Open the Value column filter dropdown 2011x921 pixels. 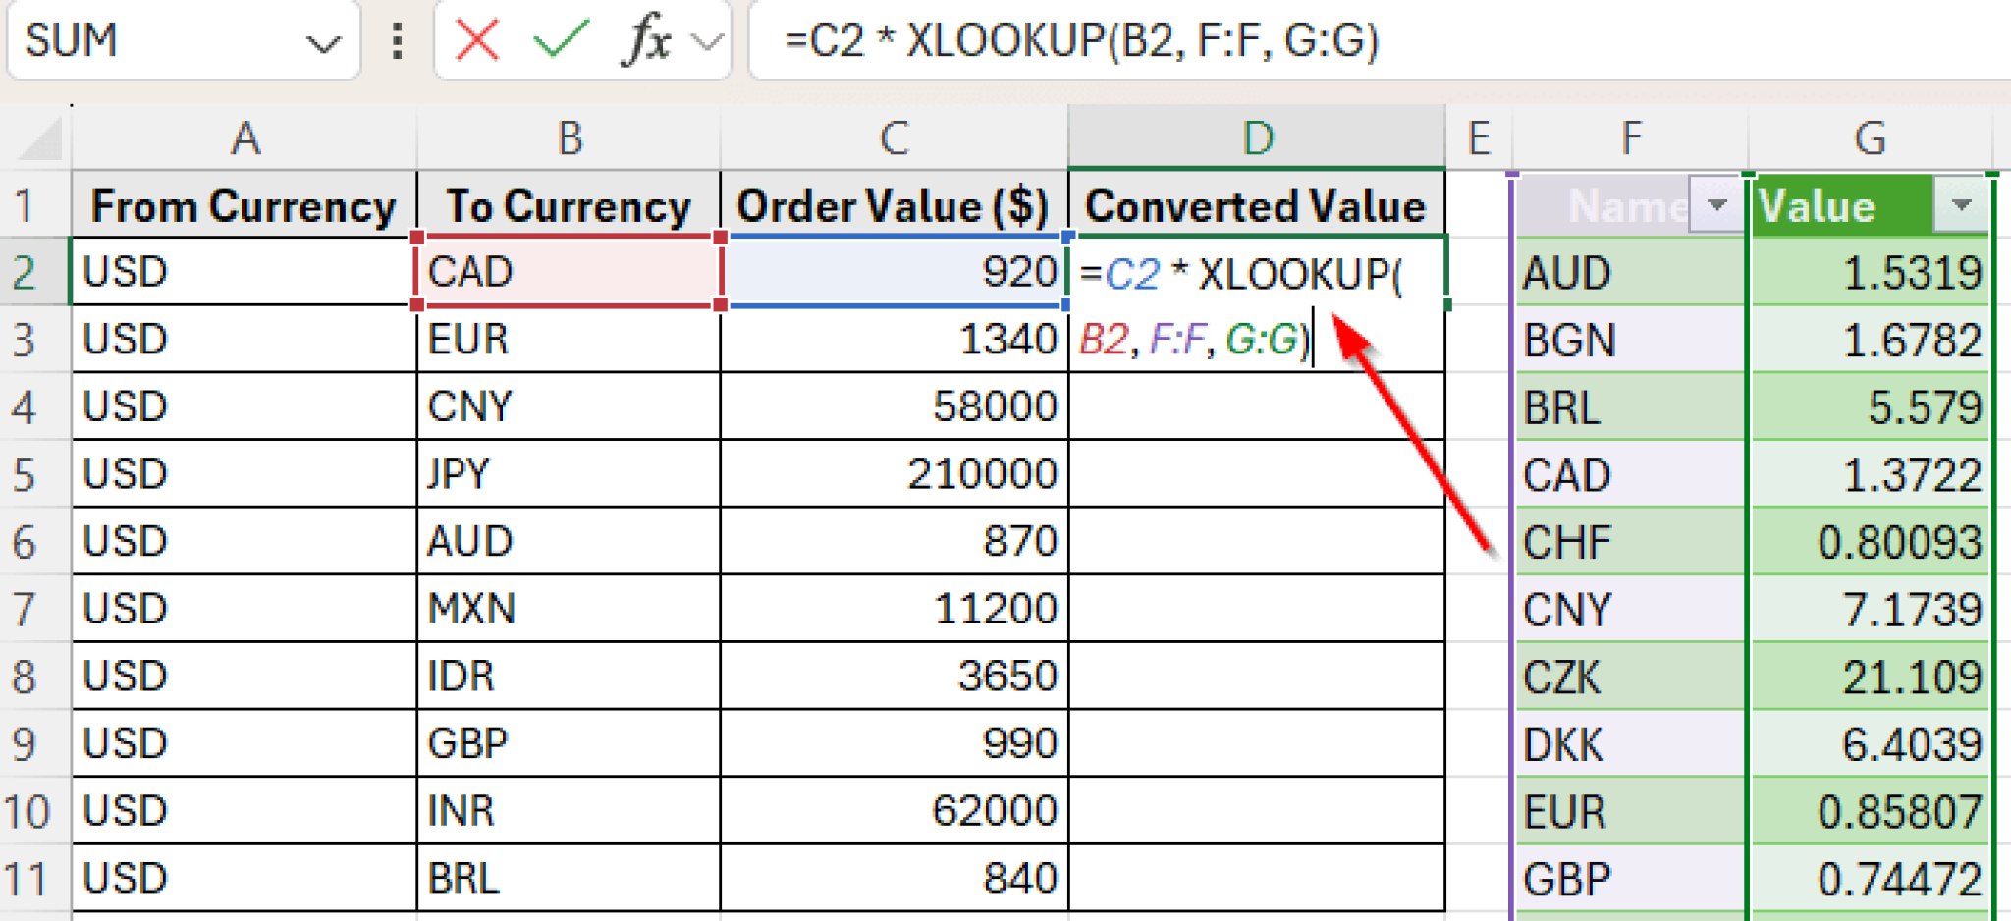1960,206
